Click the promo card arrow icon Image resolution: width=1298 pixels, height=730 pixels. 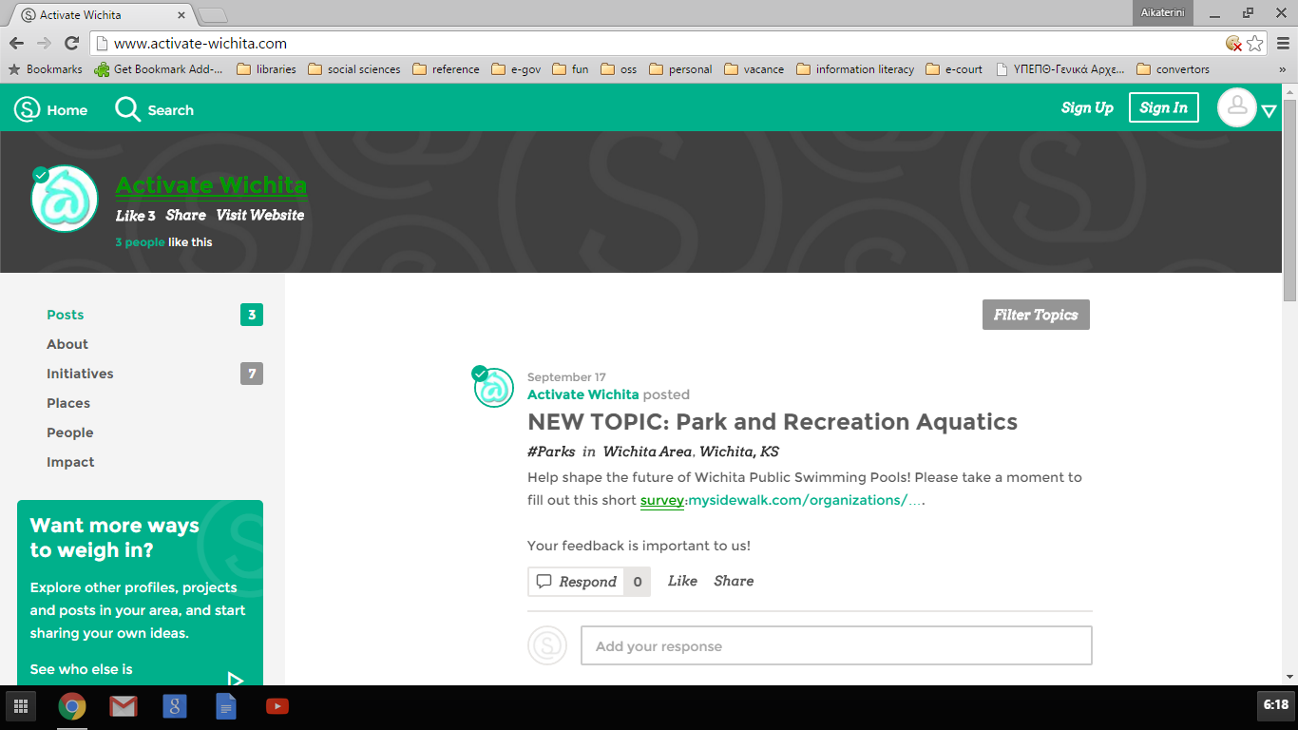236,679
